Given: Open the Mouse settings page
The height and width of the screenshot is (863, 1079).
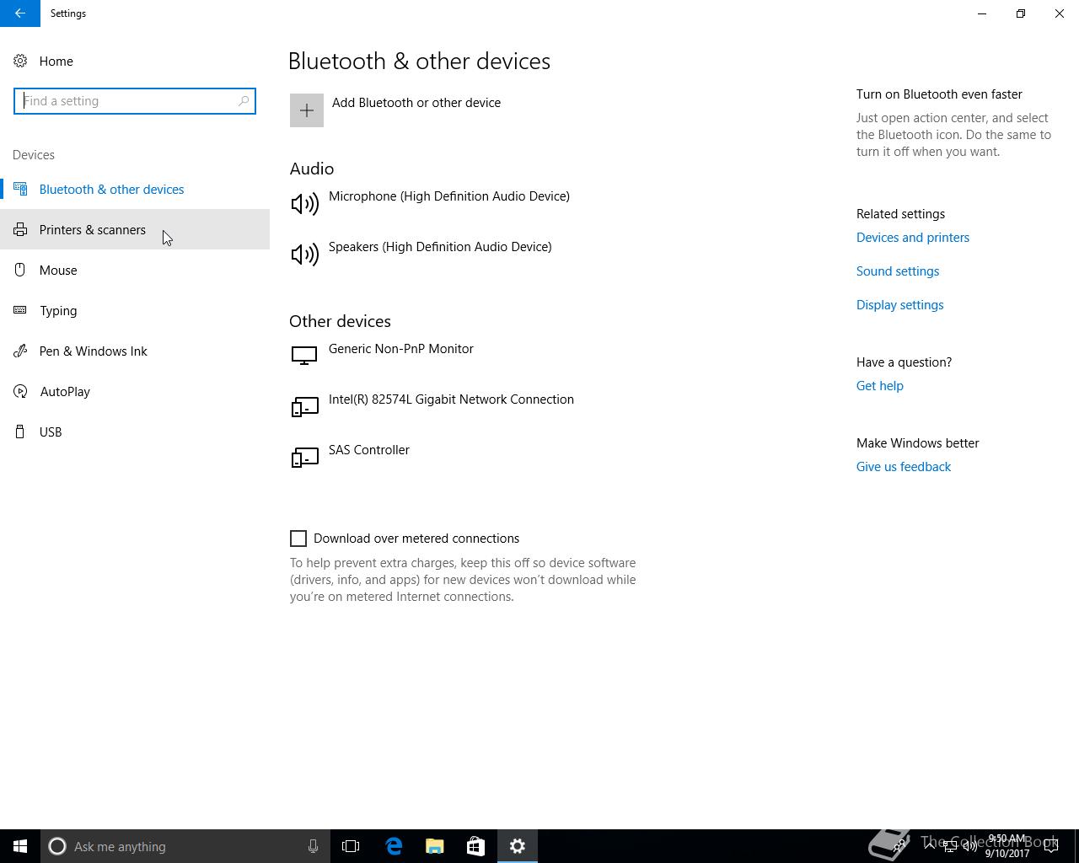Looking at the screenshot, I should (135, 271).
